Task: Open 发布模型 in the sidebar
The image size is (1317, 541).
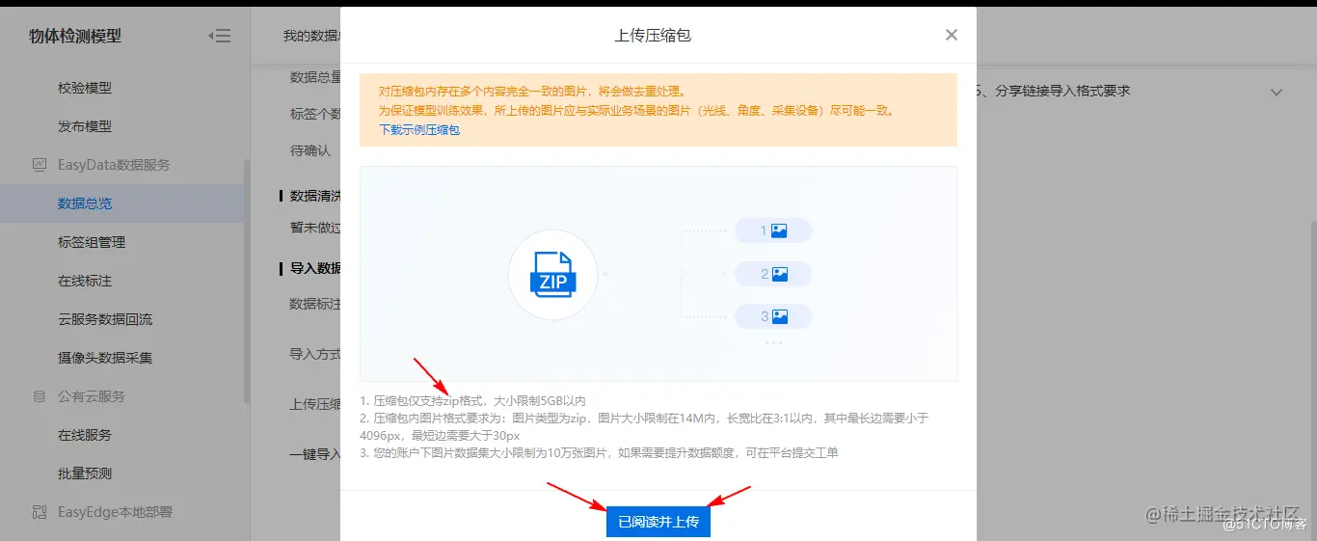Action: click(85, 126)
